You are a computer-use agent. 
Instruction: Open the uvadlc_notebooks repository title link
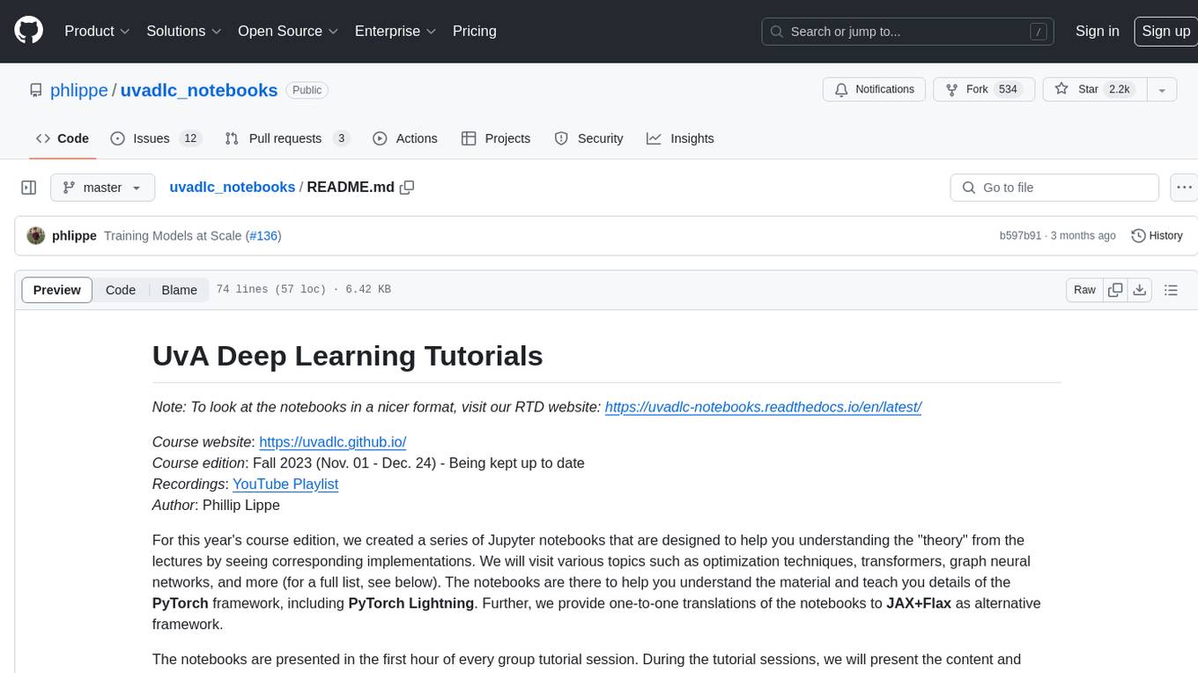click(199, 90)
